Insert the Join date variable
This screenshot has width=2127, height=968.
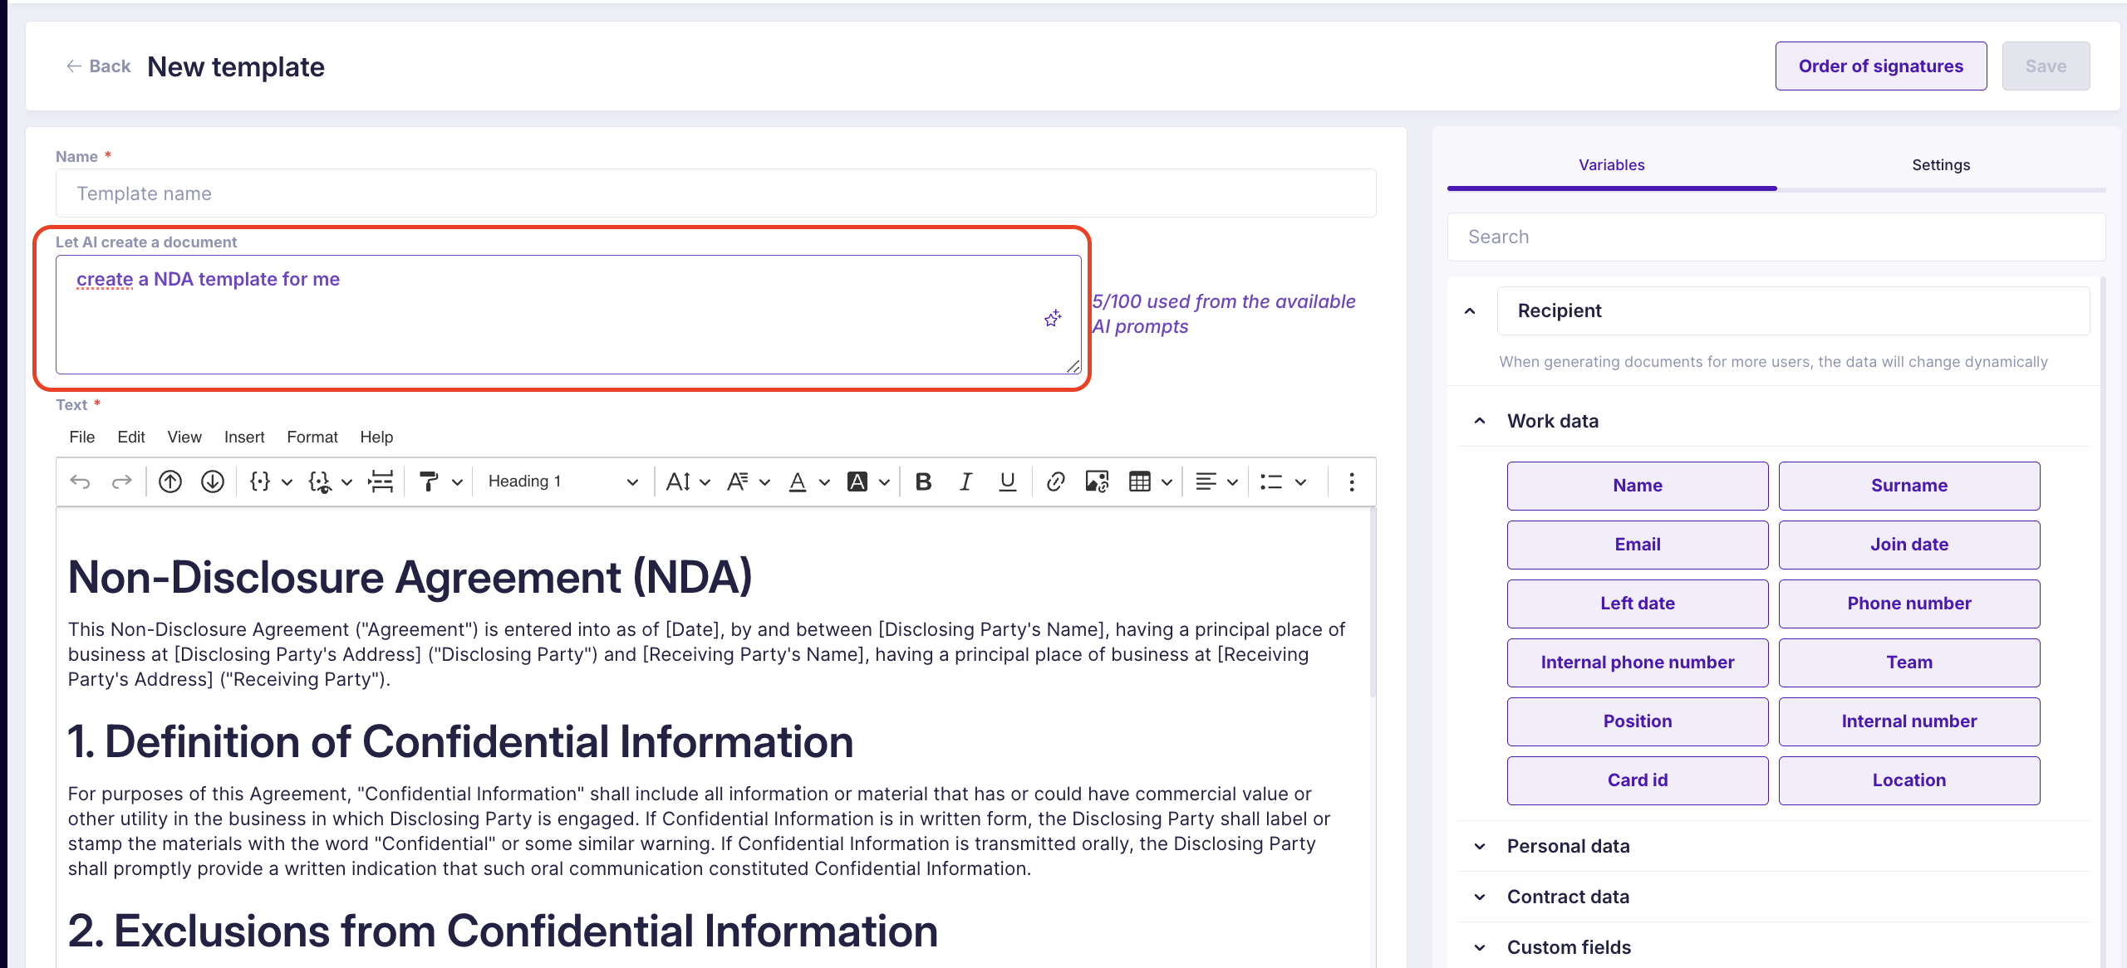point(1909,545)
